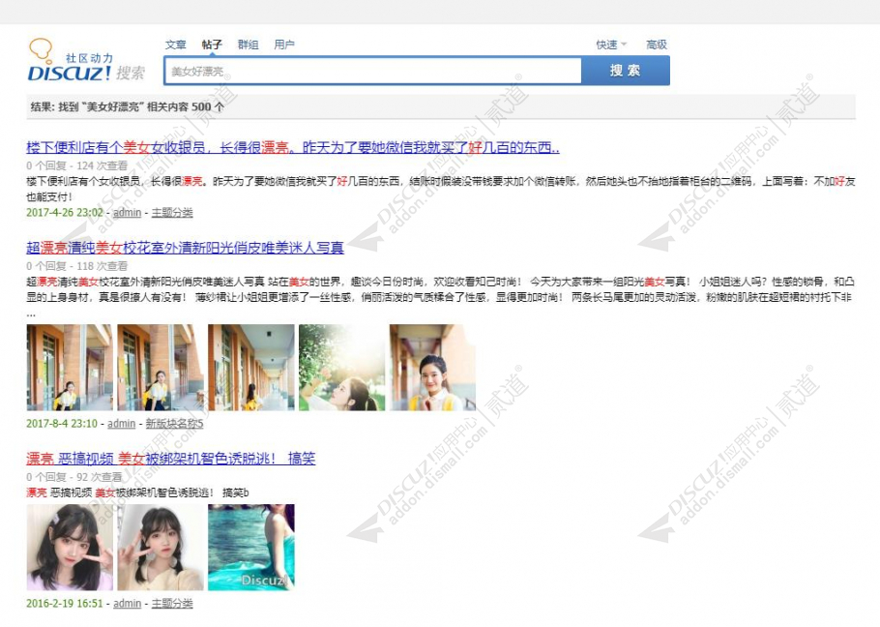Click the 0 个回复 - 92 次查看 text

pyautogui.click(x=74, y=477)
